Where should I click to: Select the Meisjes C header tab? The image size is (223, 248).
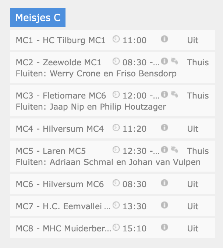click(x=38, y=17)
